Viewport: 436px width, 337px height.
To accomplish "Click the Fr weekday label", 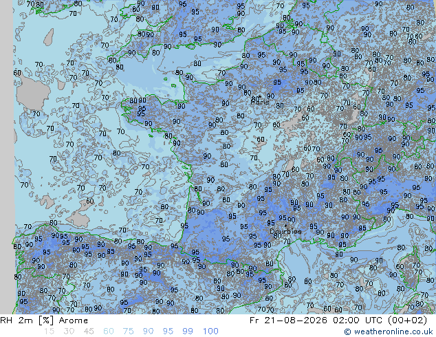I will click(254, 320).
